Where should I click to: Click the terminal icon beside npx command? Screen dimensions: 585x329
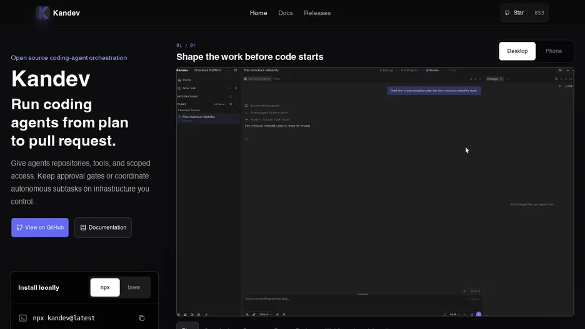22,318
